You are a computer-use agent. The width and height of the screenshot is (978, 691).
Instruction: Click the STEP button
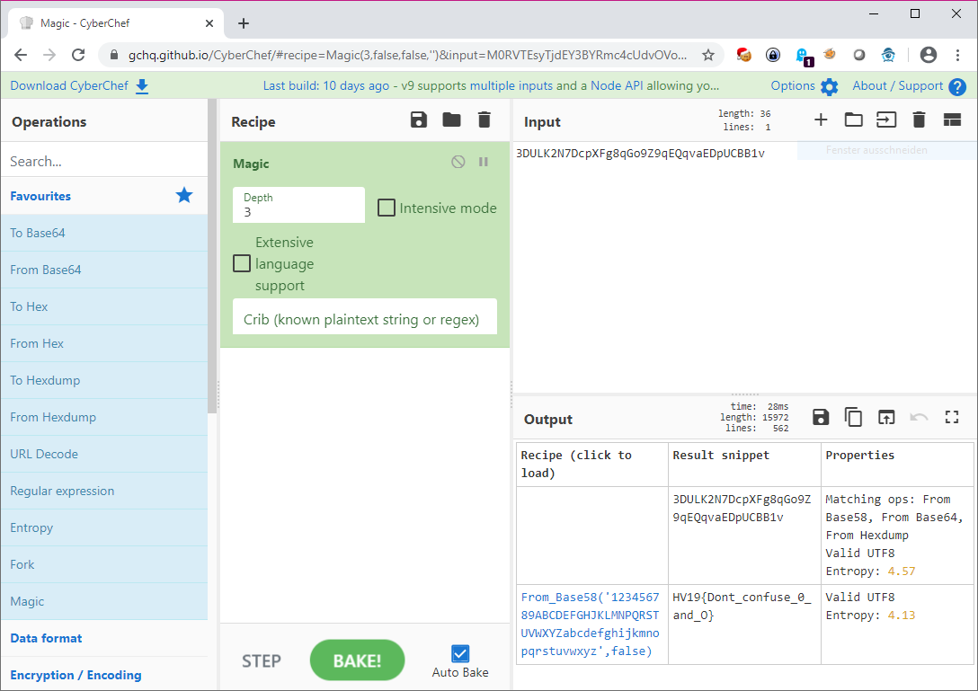pyautogui.click(x=262, y=660)
